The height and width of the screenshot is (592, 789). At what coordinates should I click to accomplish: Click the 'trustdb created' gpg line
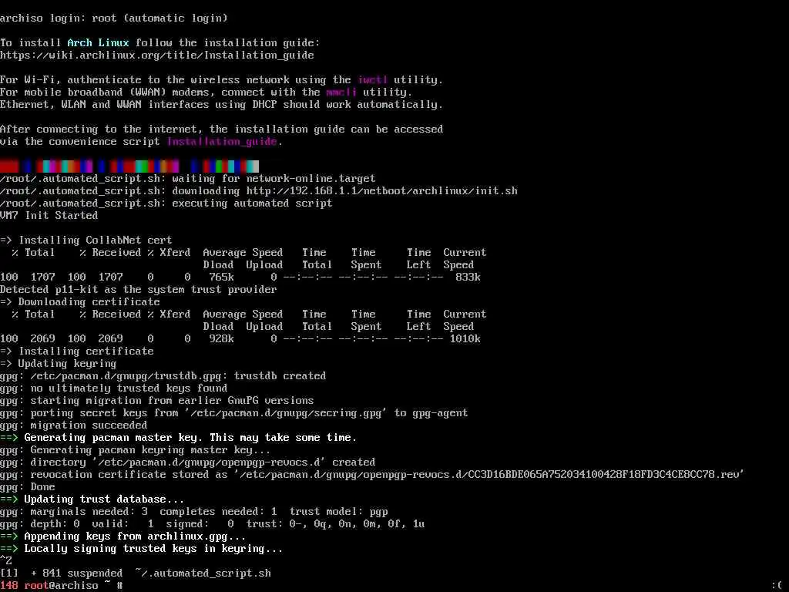click(163, 376)
